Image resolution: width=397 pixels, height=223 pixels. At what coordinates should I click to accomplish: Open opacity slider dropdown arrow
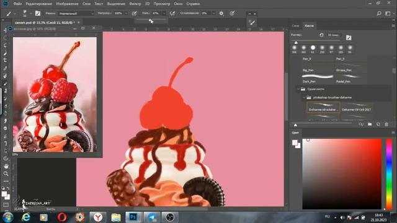point(126,14)
